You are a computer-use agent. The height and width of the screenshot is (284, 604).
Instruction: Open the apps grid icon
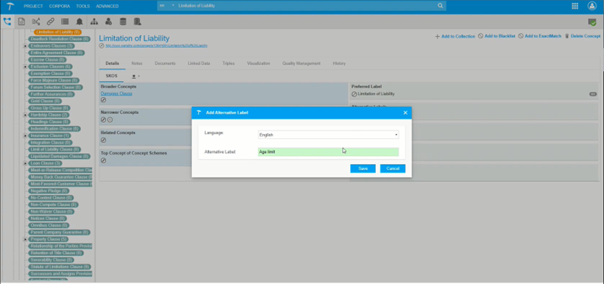coord(575,6)
